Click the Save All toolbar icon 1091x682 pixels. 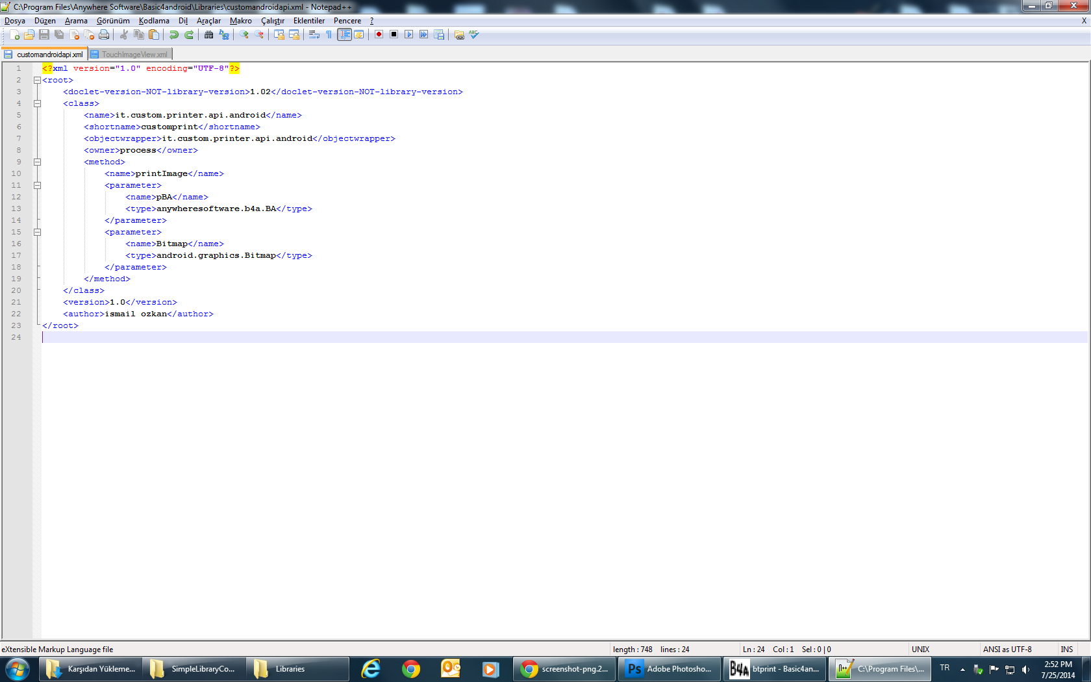click(x=59, y=34)
